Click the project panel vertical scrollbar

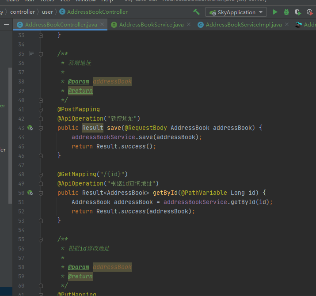point(10,136)
